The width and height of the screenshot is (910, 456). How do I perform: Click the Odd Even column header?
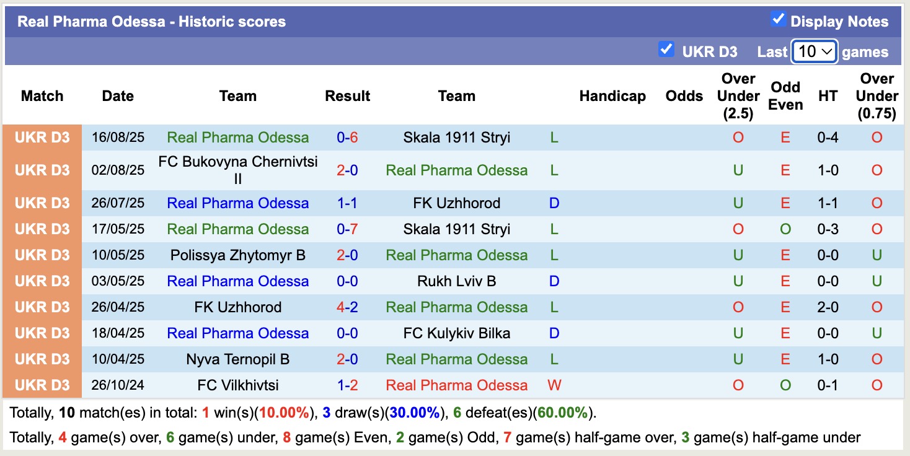coord(785,96)
